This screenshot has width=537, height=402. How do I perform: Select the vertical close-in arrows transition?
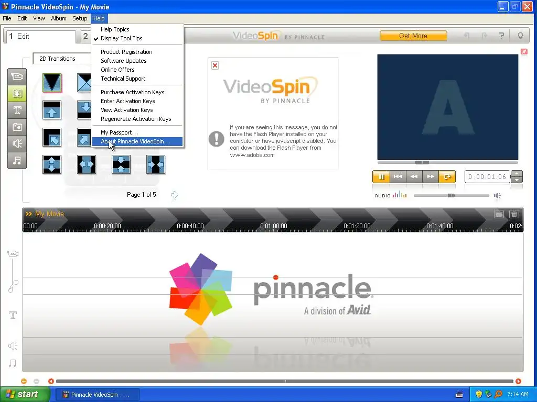(x=121, y=164)
